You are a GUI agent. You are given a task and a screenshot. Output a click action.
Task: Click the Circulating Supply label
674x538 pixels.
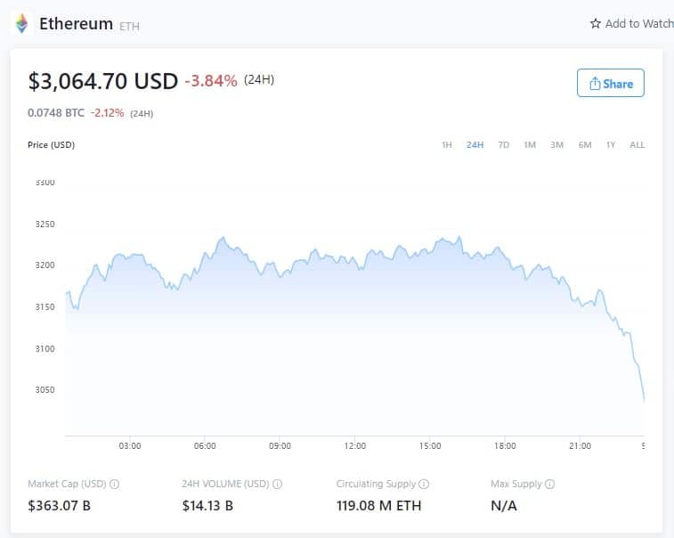click(x=376, y=484)
